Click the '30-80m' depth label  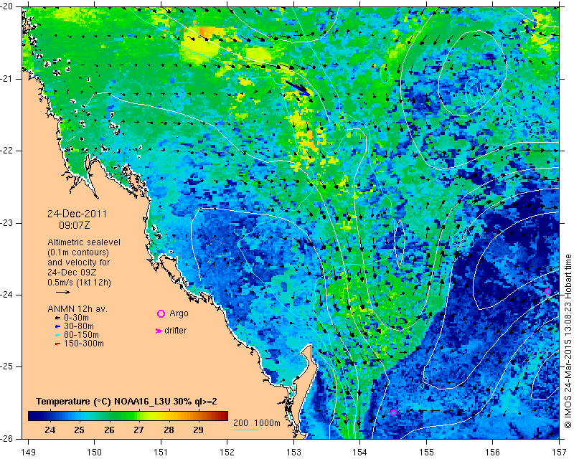click(x=79, y=326)
